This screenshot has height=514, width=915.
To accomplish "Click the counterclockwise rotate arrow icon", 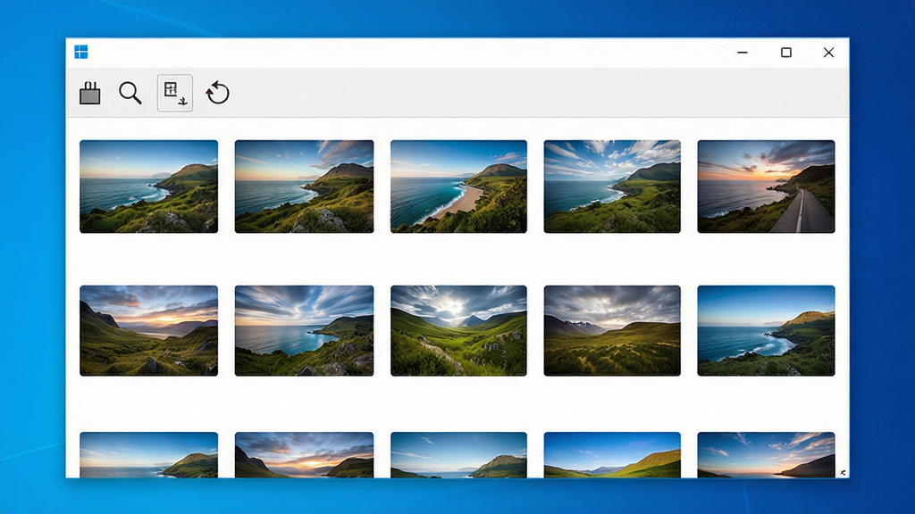I will (x=218, y=93).
